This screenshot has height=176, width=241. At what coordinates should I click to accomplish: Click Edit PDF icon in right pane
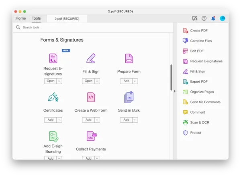coord(185,51)
